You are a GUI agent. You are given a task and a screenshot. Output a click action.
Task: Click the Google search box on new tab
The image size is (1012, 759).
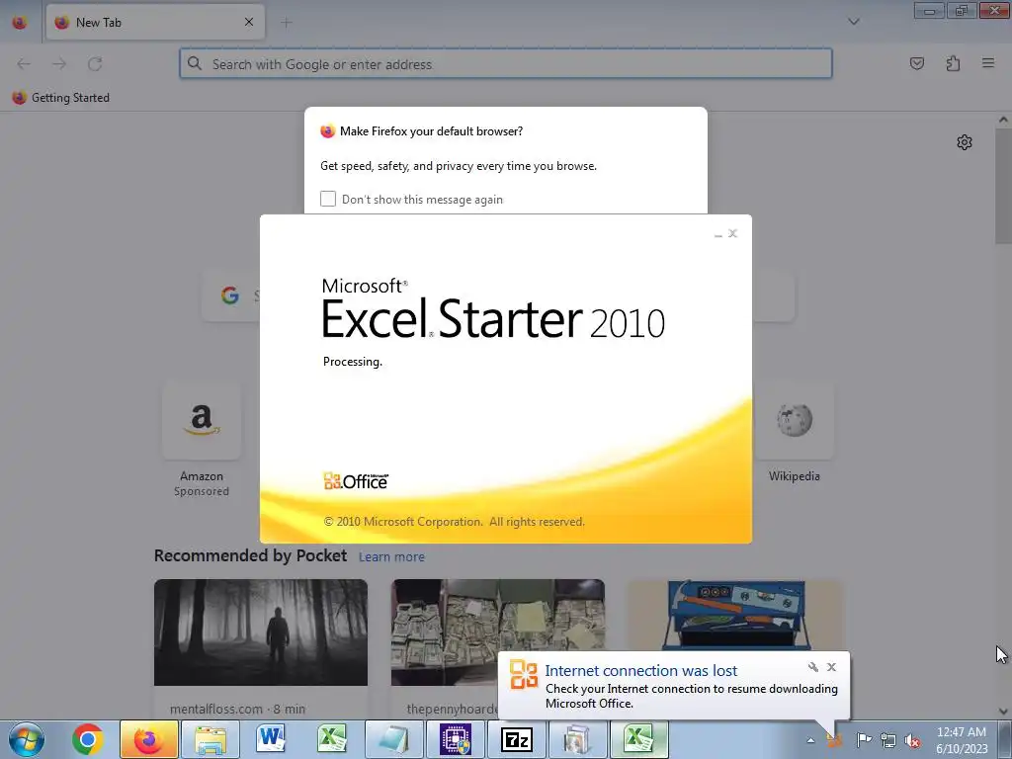pyautogui.click(x=497, y=295)
